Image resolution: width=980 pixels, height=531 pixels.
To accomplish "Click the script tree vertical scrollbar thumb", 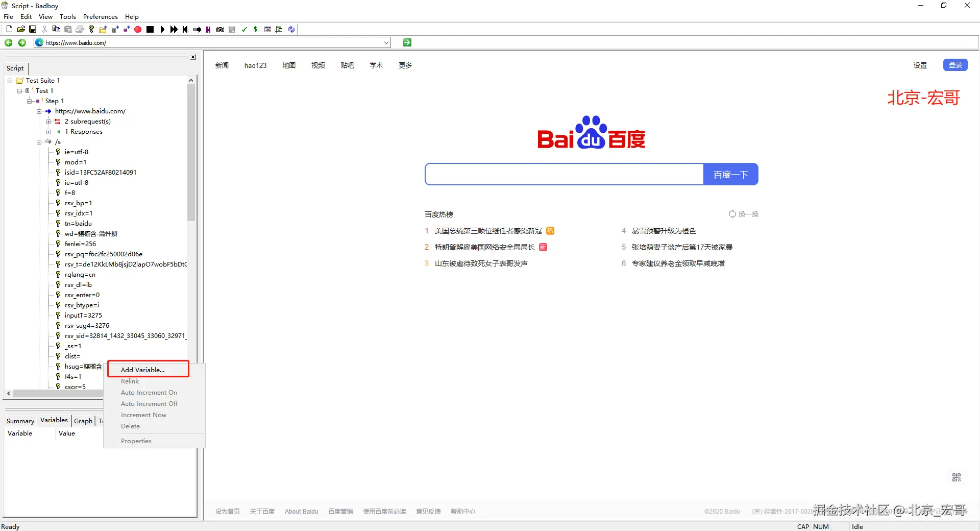I will coord(191,152).
